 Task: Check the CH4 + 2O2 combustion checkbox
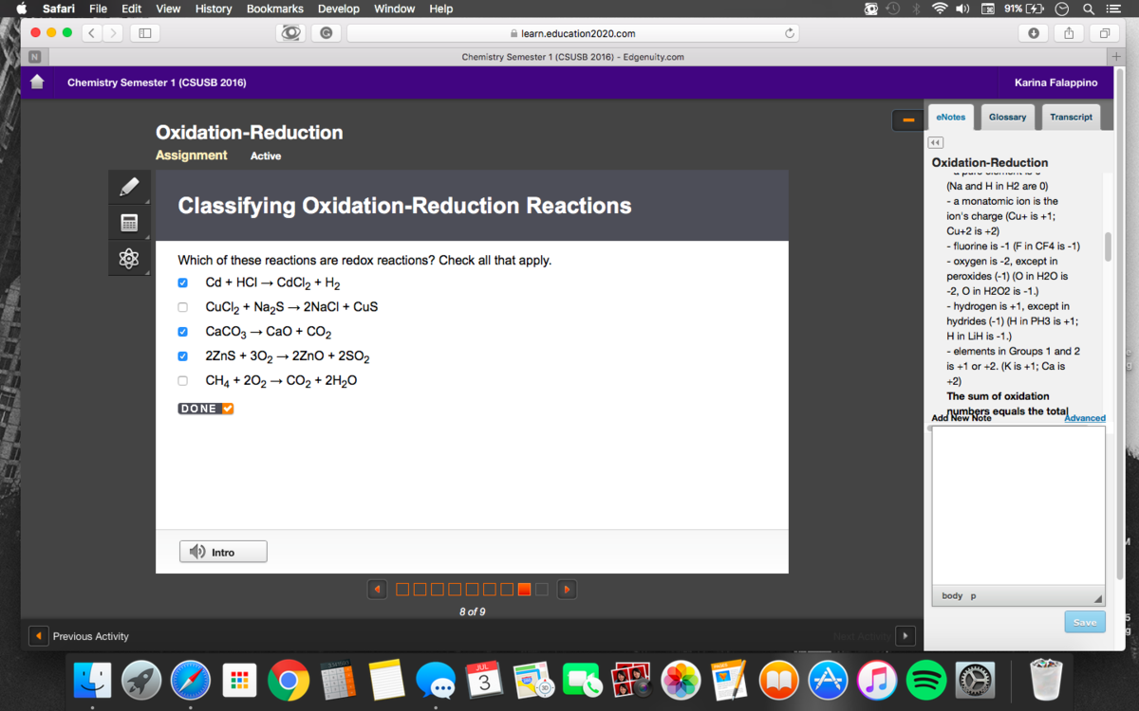pos(183,381)
